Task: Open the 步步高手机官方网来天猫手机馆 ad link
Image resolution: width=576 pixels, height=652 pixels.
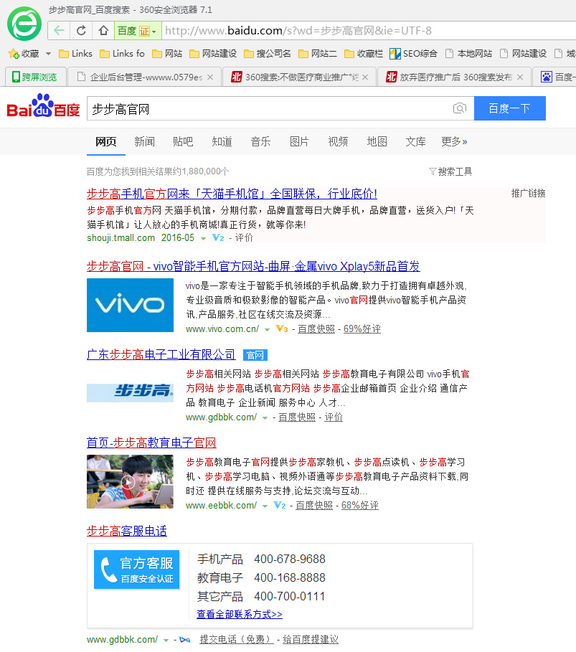Action: (x=232, y=194)
